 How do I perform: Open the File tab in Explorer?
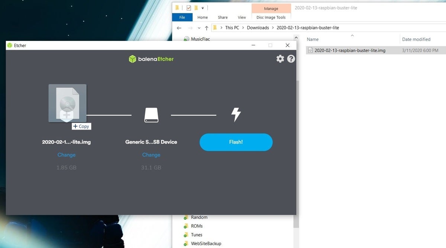(182, 17)
